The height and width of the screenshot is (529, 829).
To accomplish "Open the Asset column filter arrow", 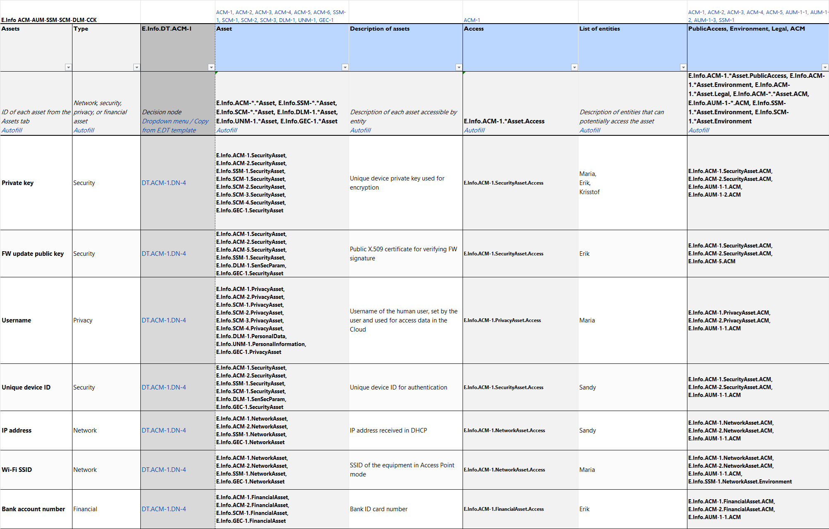I will pyautogui.click(x=345, y=67).
